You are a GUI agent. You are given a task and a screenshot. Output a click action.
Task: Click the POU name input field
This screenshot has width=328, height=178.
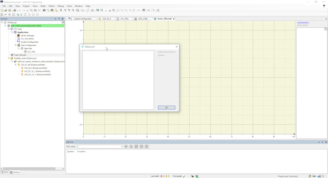(x=99, y=146)
